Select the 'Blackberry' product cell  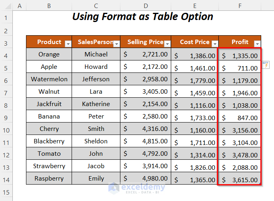click(49, 141)
